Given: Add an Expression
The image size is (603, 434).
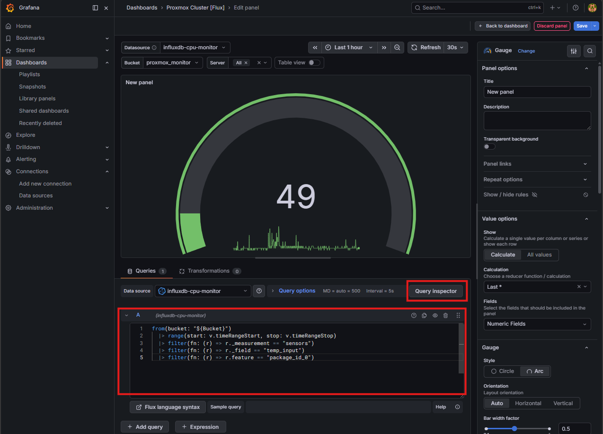Looking at the screenshot, I should click(x=200, y=427).
